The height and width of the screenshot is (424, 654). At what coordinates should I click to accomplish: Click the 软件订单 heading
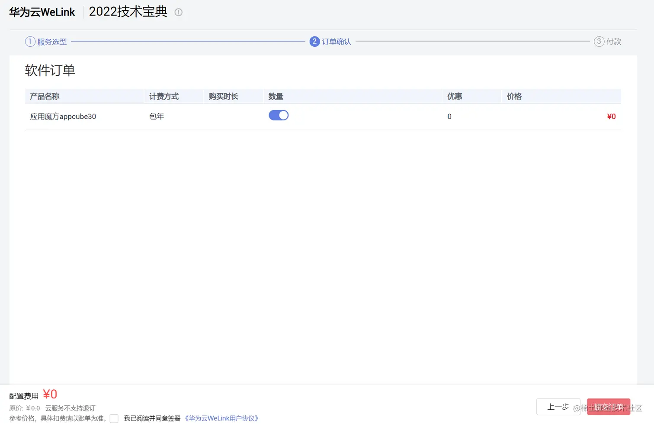(x=50, y=70)
